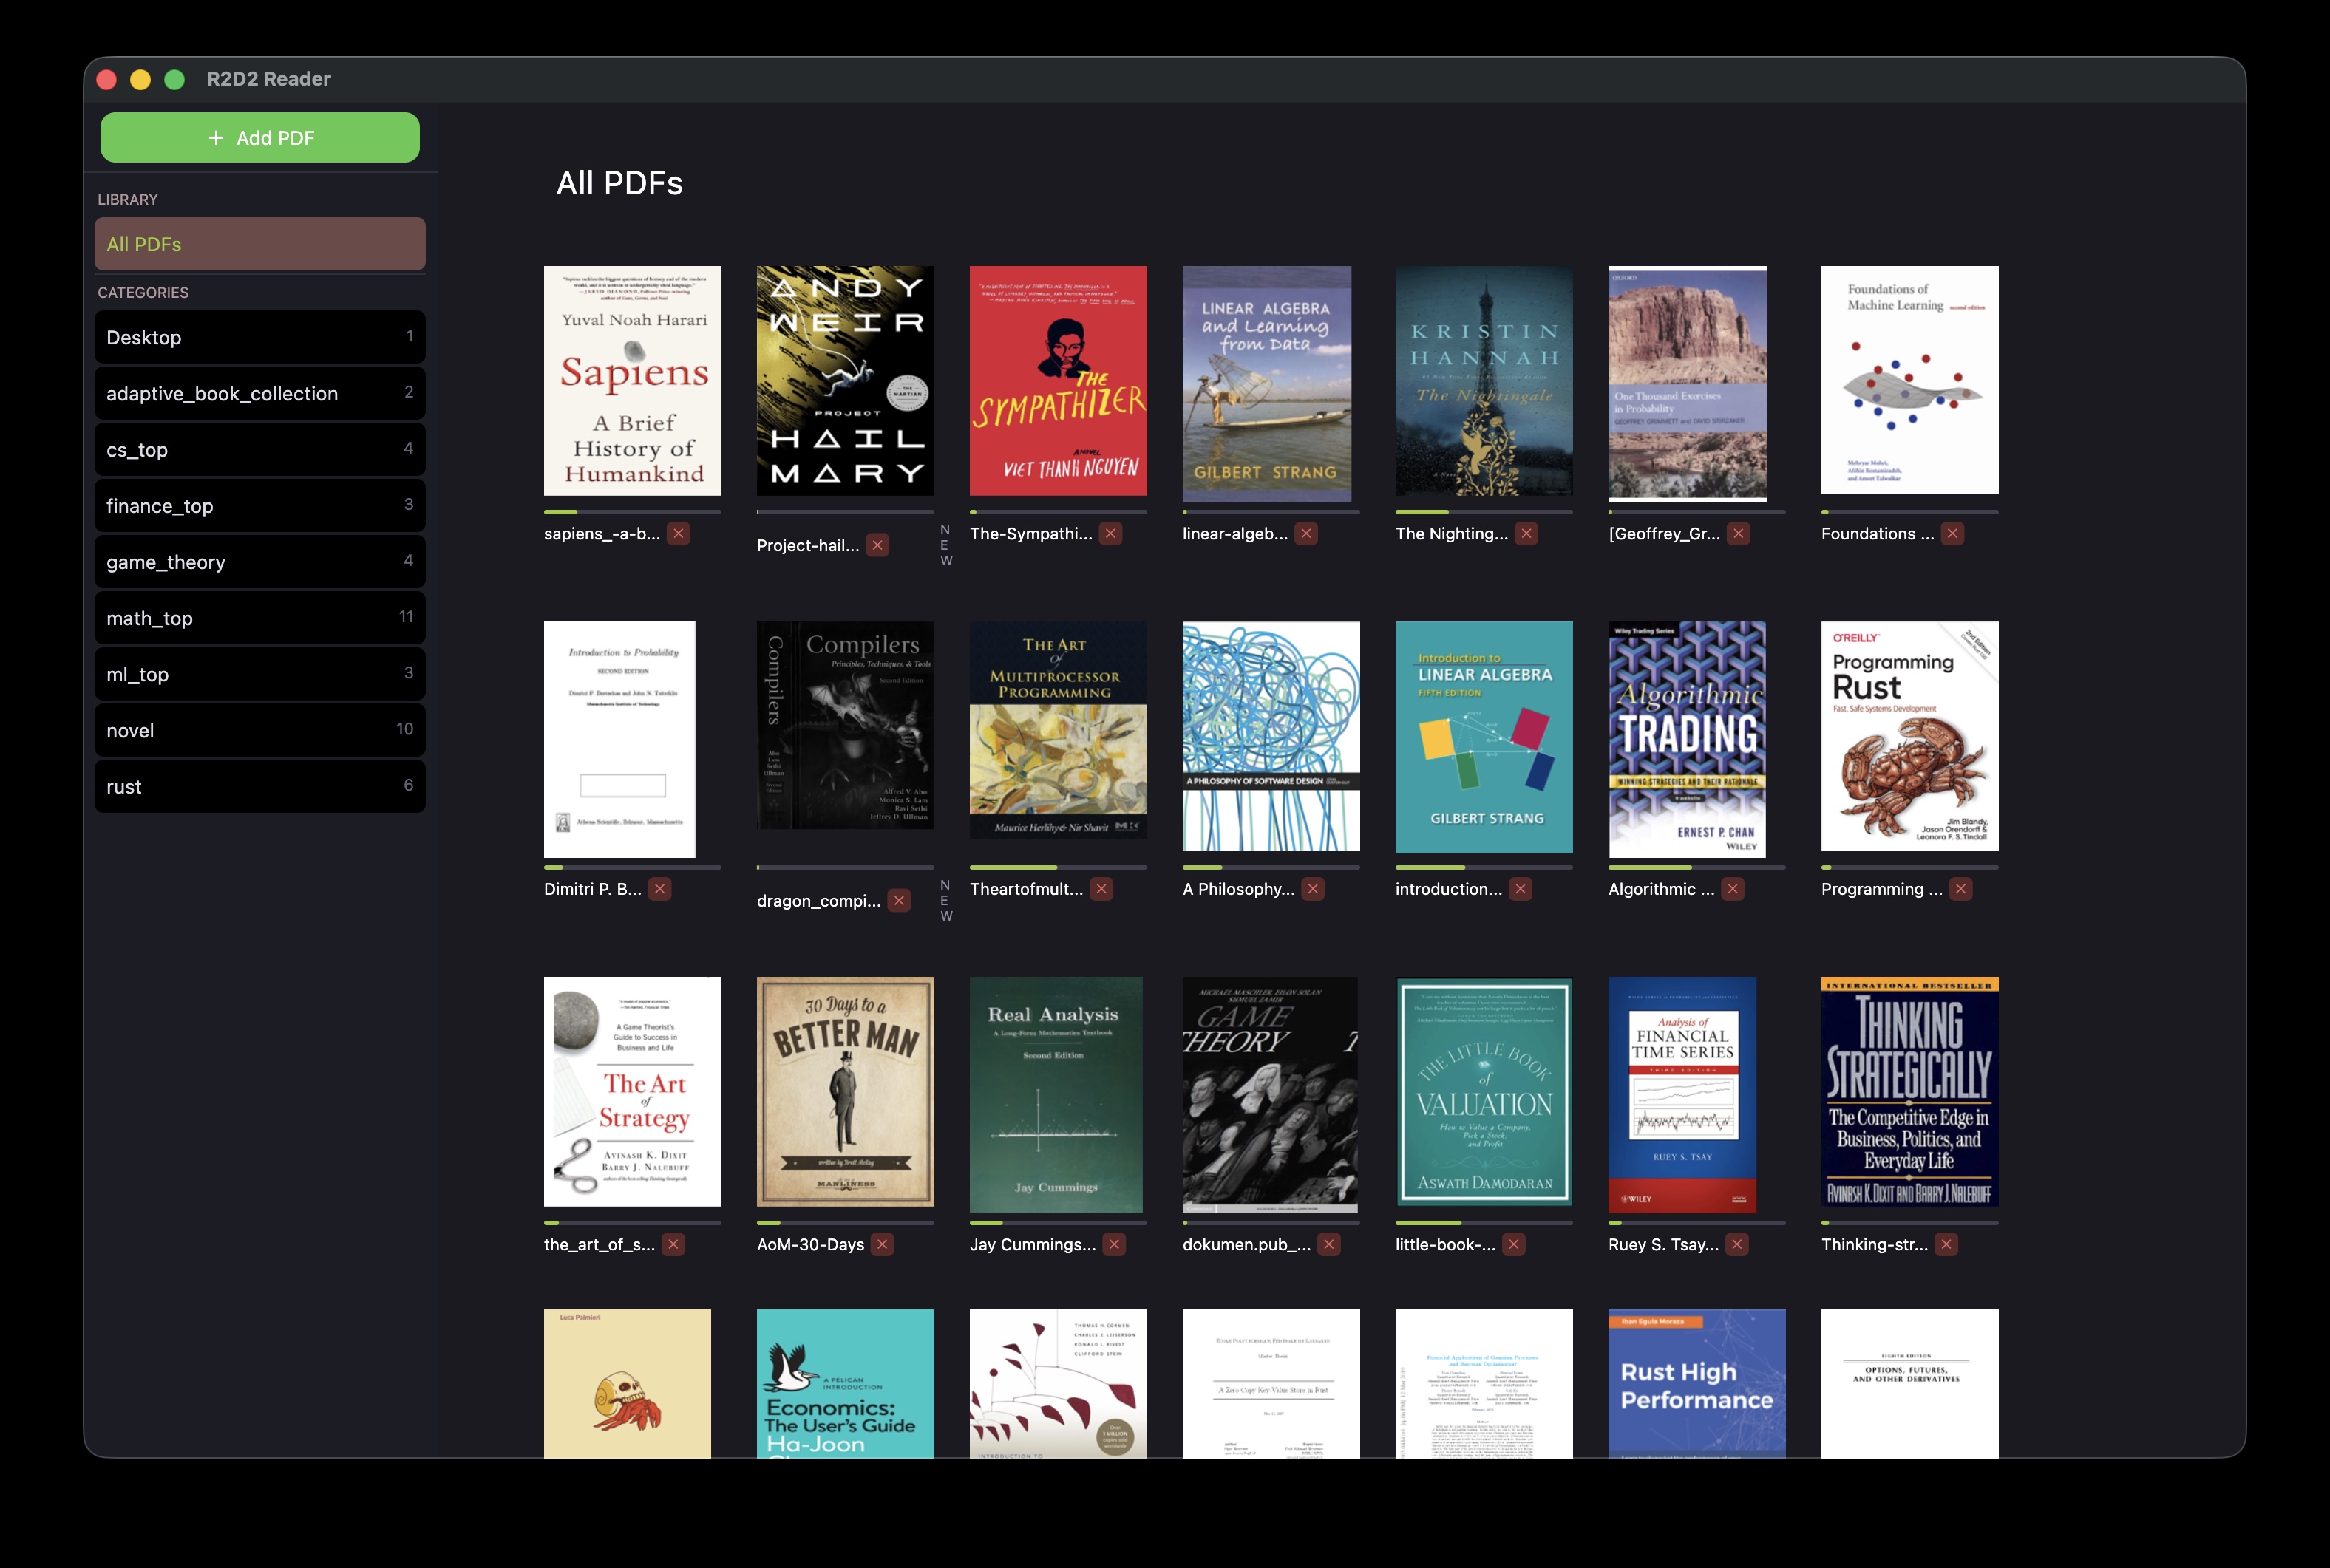Click progress bar under introduction...

point(1484,867)
